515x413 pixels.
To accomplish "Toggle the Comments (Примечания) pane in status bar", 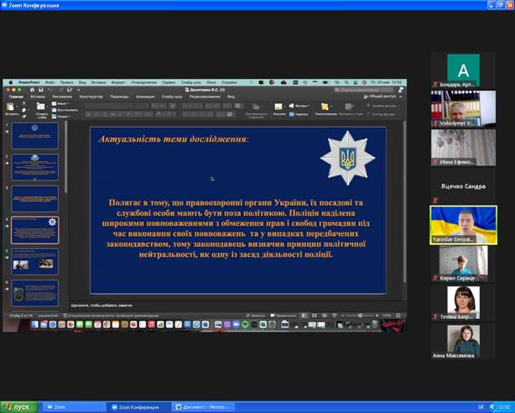I will pyautogui.click(x=284, y=316).
